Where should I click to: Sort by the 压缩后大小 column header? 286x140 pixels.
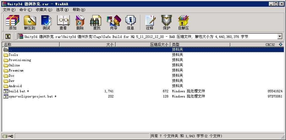click(143, 45)
